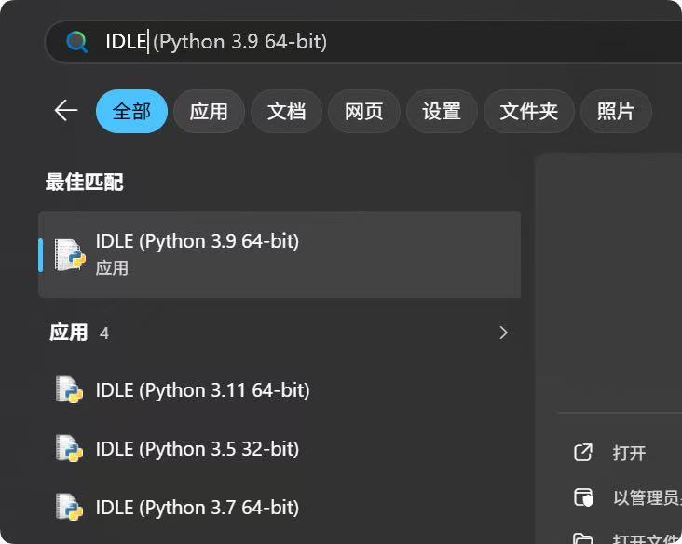Screen dimensions: 682x544
Task: Click the IDLE Python 3.9 app icon
Action: coord(70,255)
